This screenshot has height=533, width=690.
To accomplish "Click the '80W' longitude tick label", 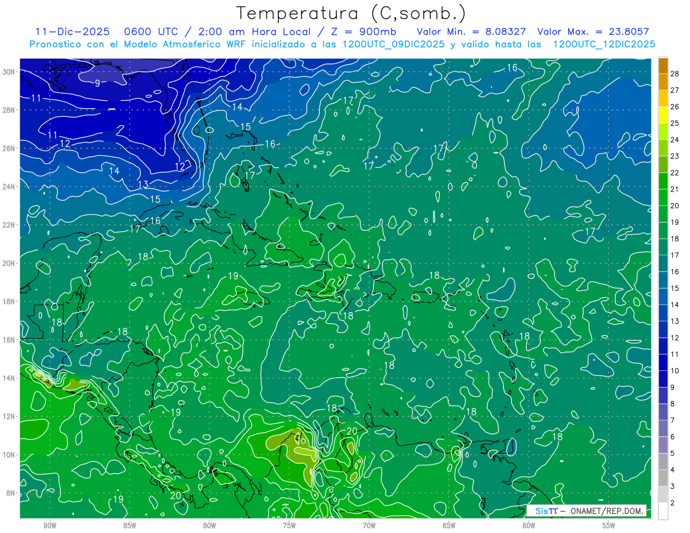I will pos(209,526).
